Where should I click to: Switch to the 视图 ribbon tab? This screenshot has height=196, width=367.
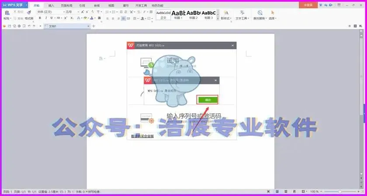[111, 5]
